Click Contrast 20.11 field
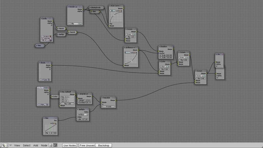Image resolution: width=263 pixels, height=148 pixels. click(85, 102)
